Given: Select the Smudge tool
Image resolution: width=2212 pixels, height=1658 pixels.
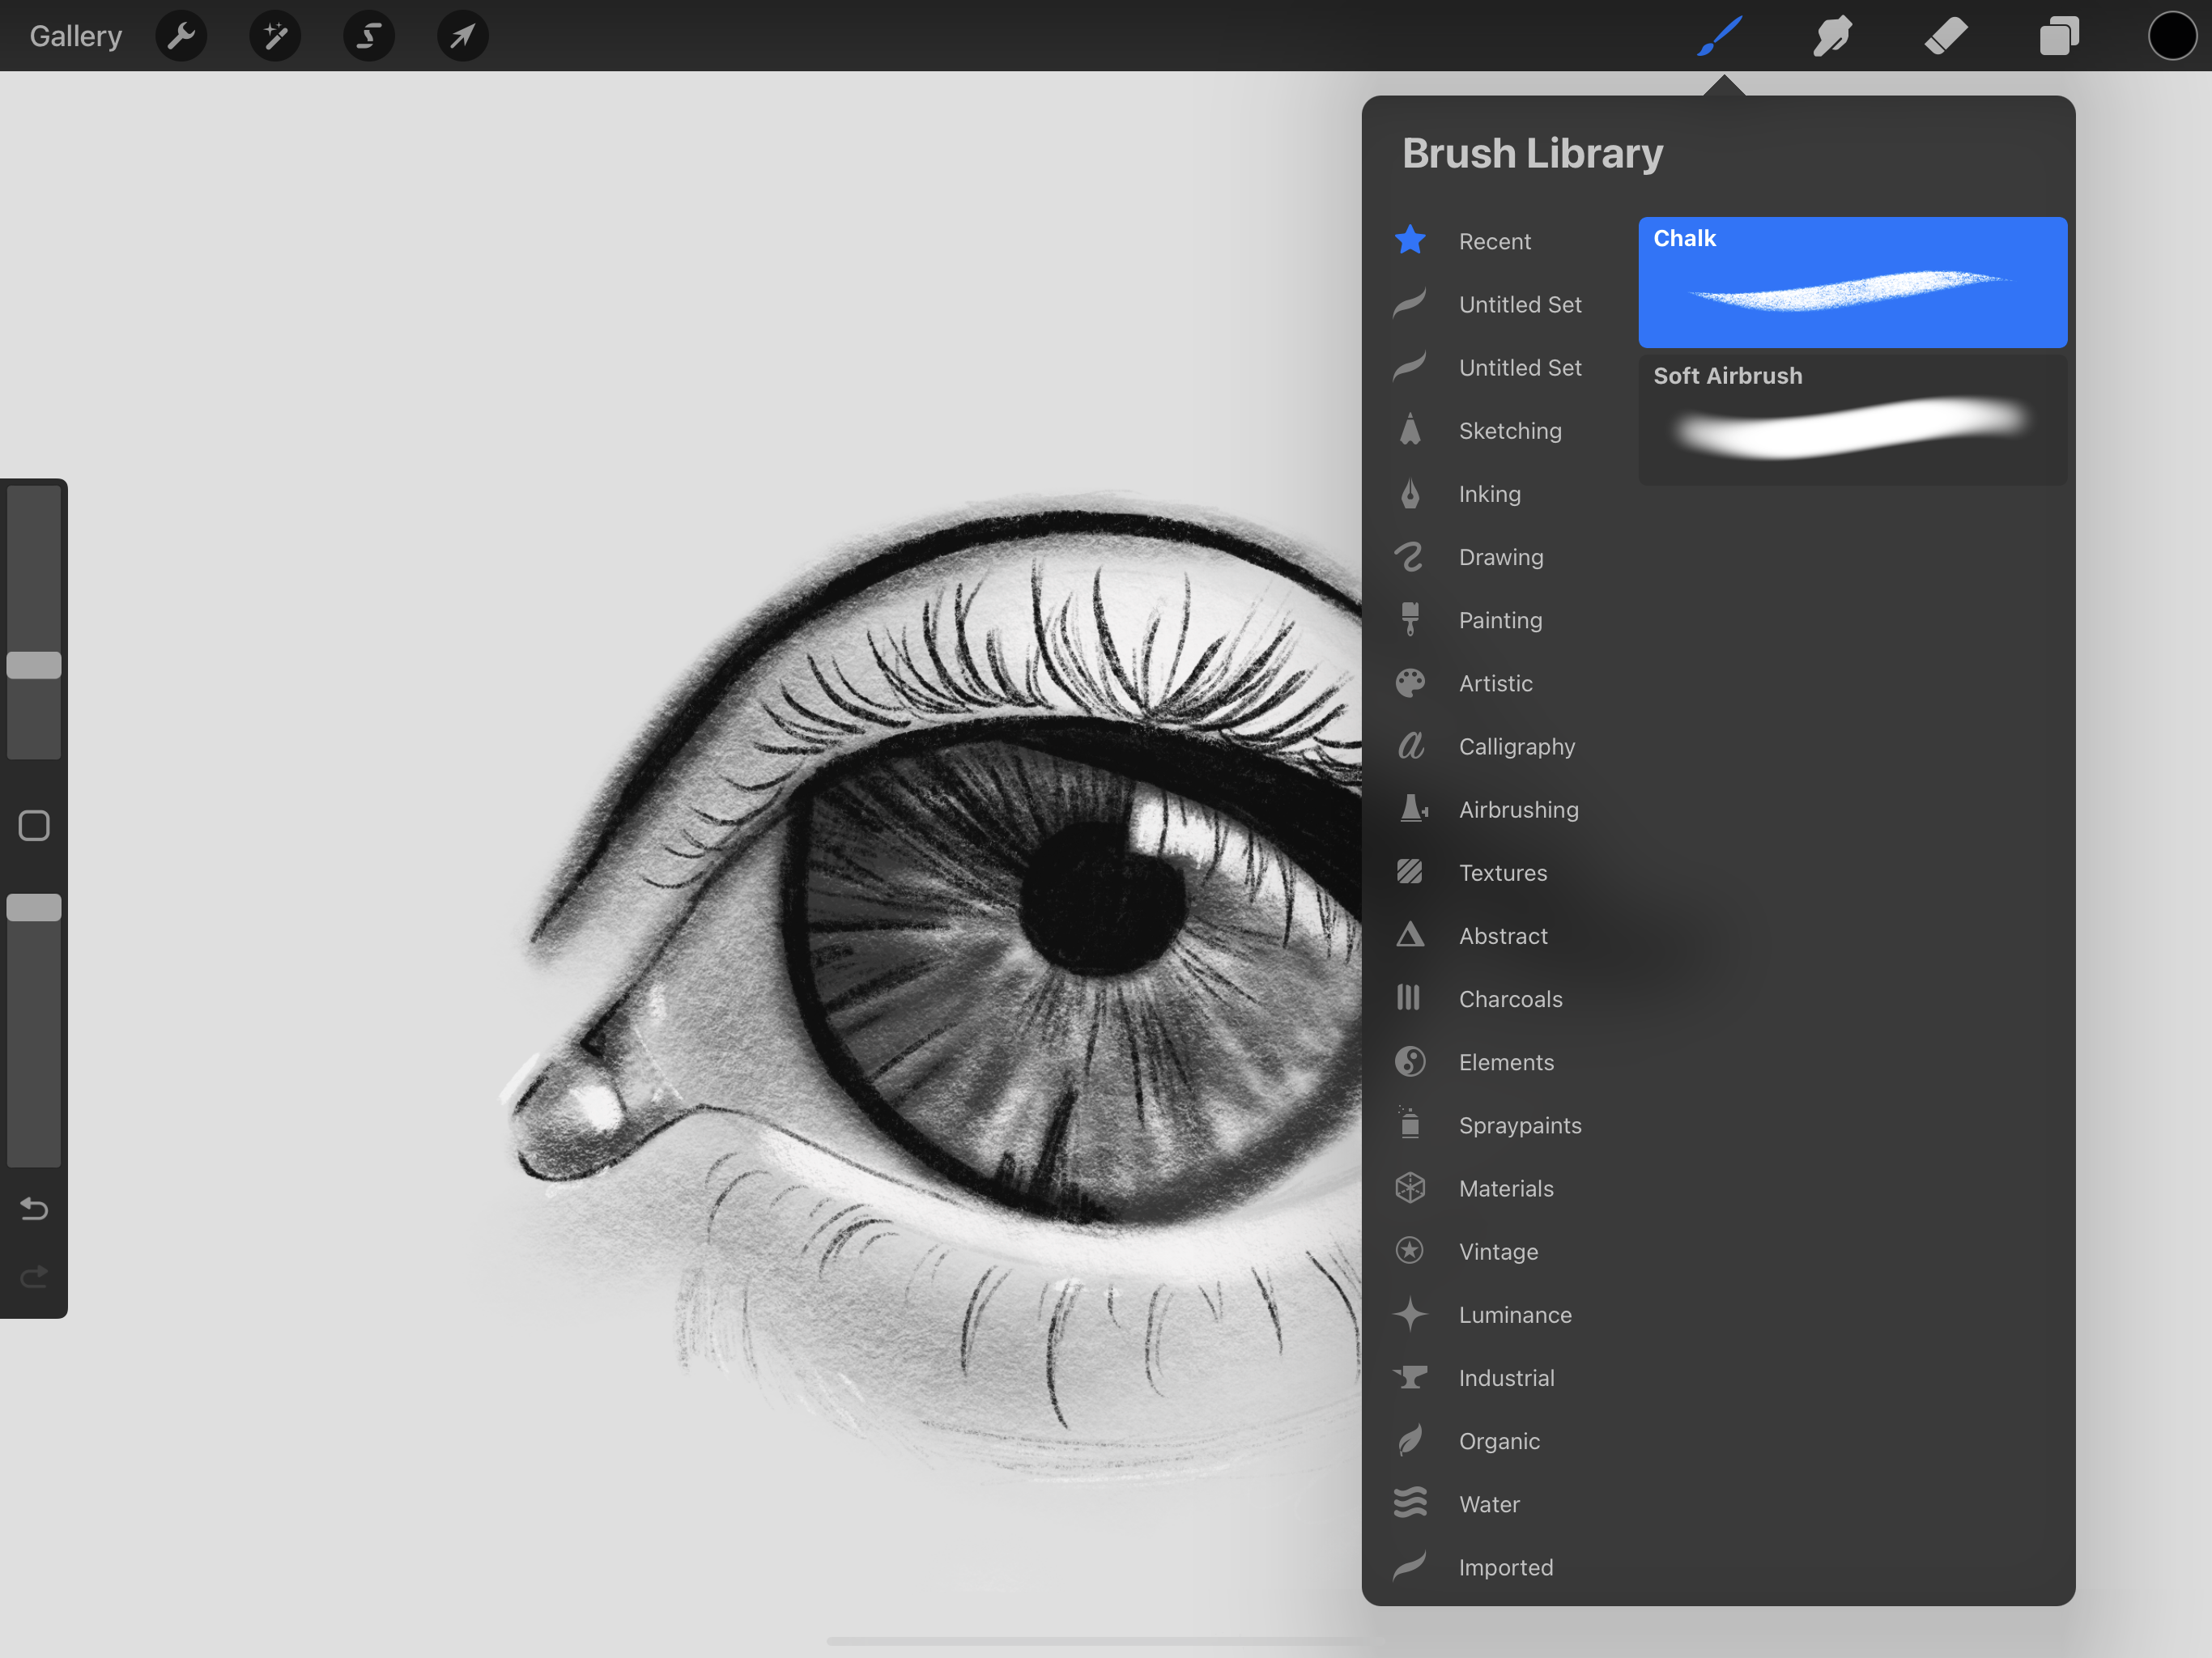Looking at the screenshot, I should pos(1832,36).
